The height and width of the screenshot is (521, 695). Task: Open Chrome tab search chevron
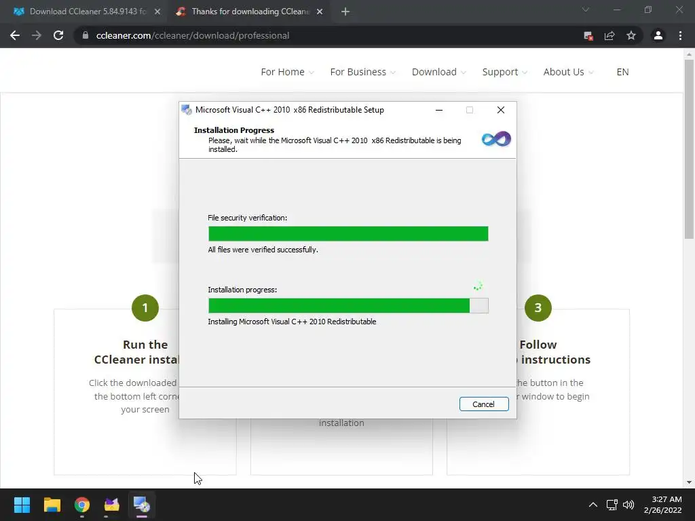[x=586, y=9]
